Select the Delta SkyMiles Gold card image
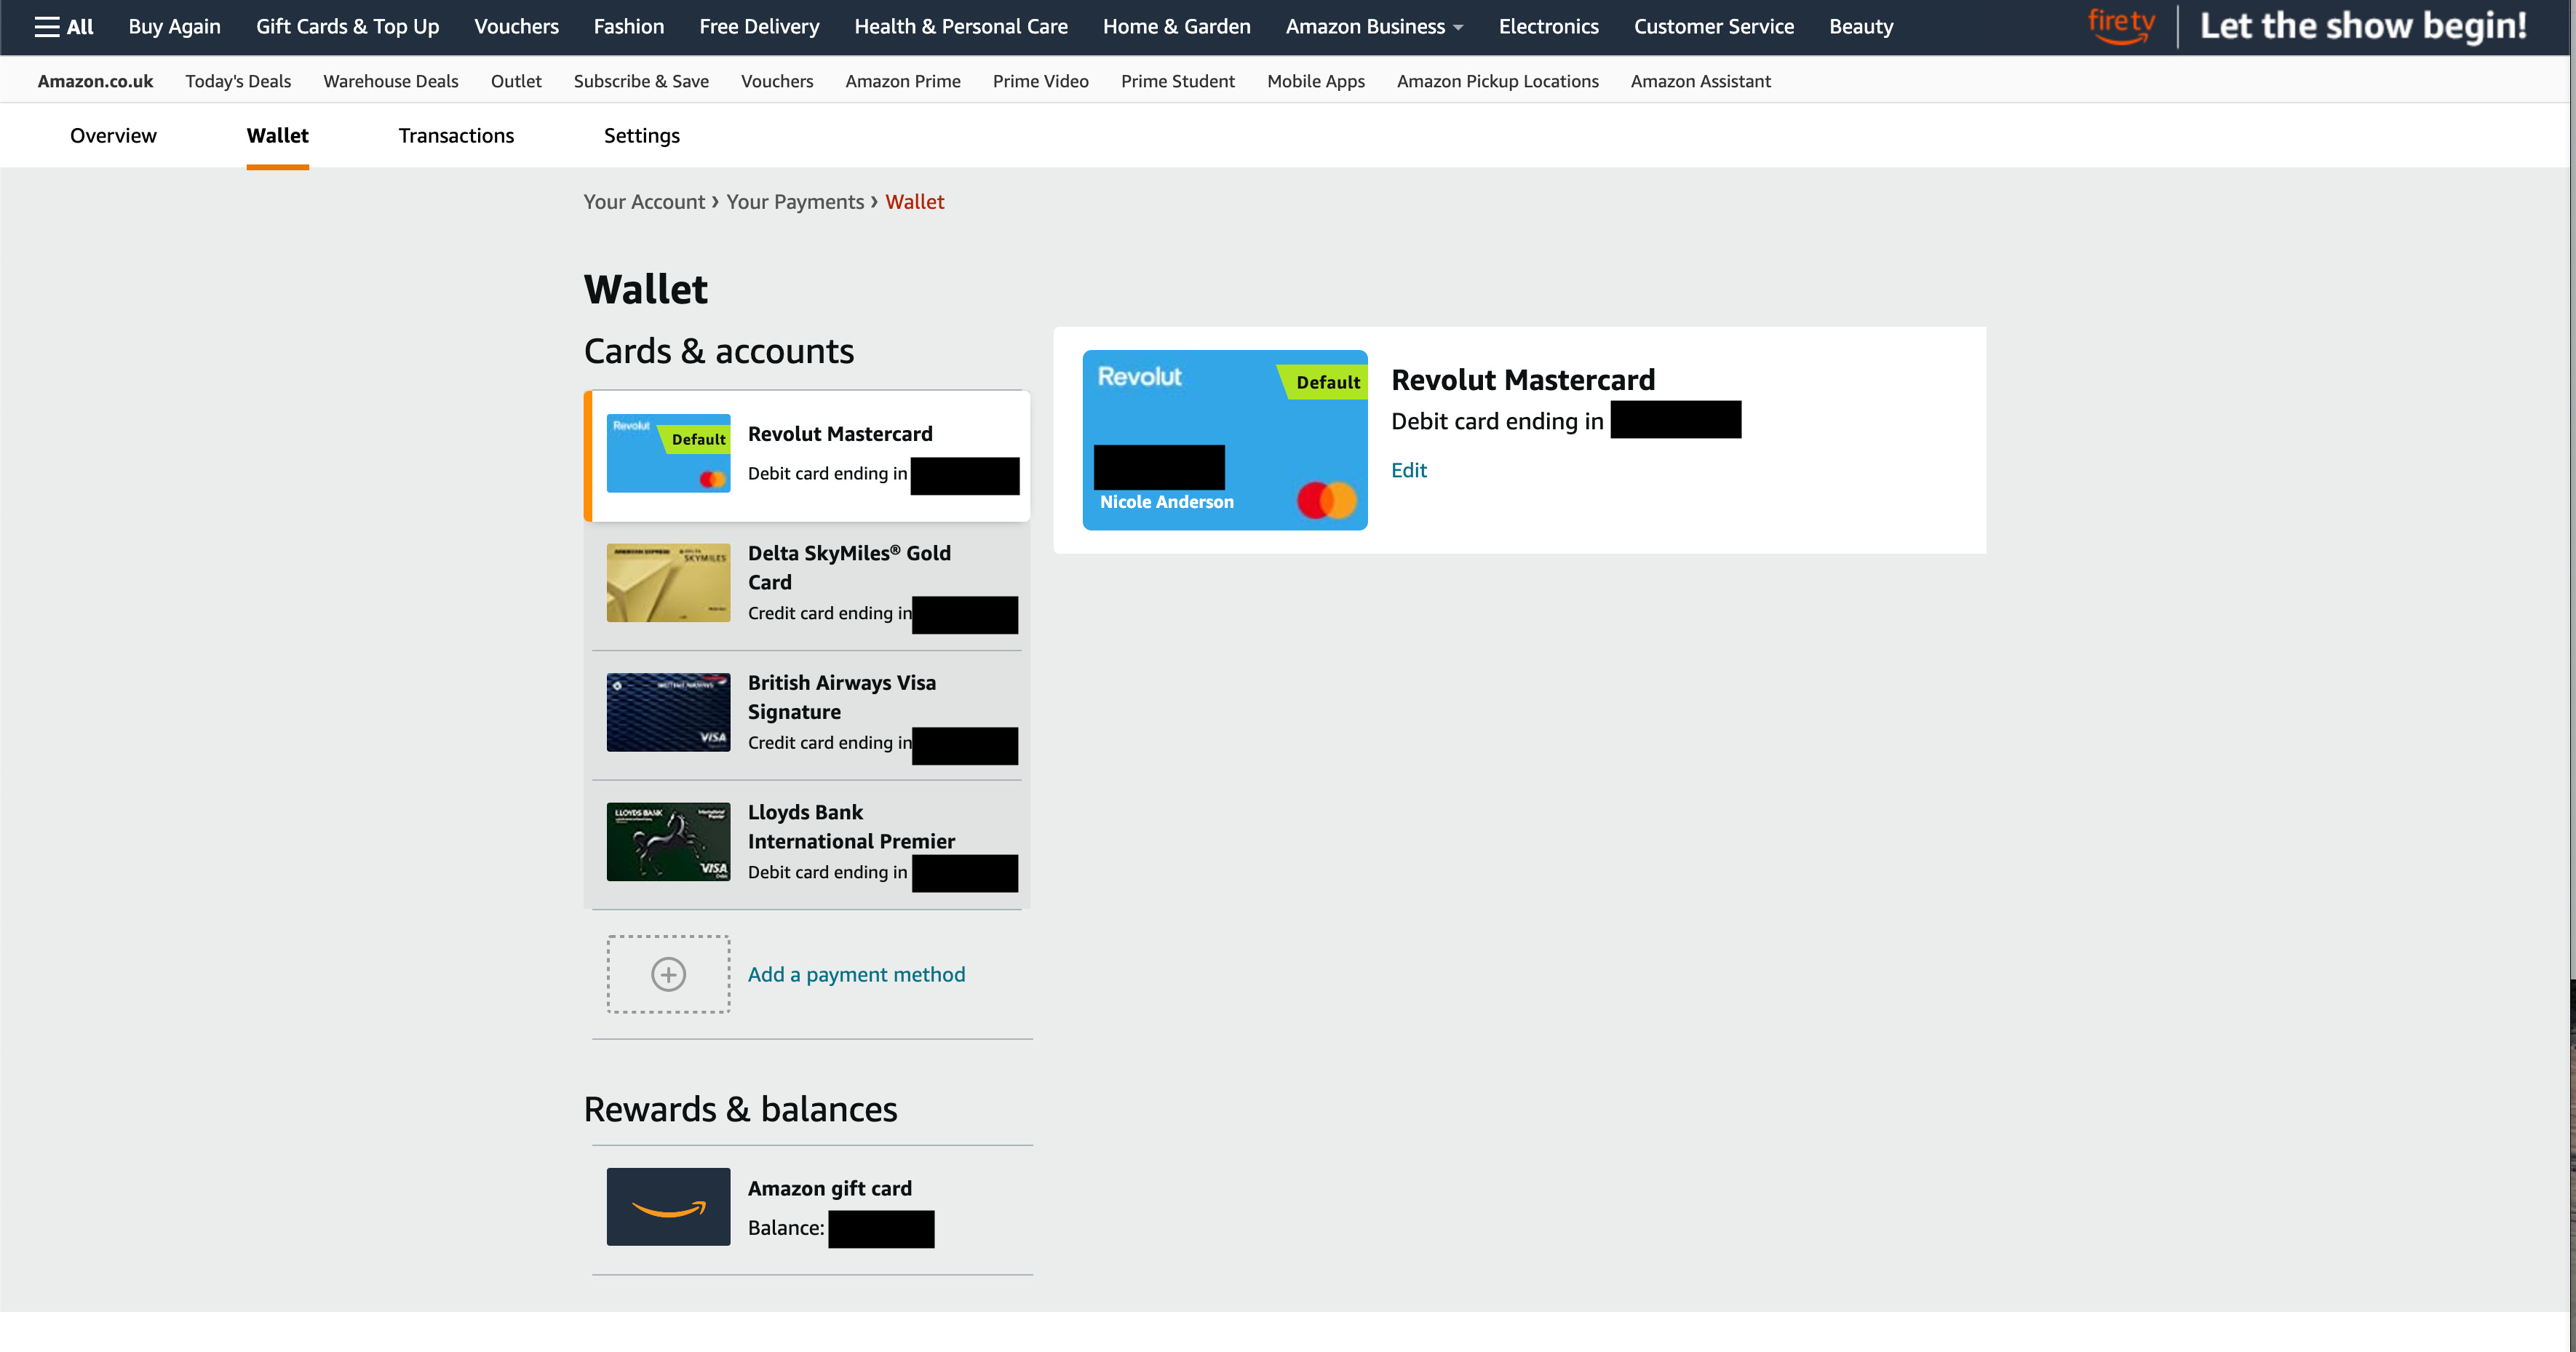2576x1352 pixels. coord(668,583)
